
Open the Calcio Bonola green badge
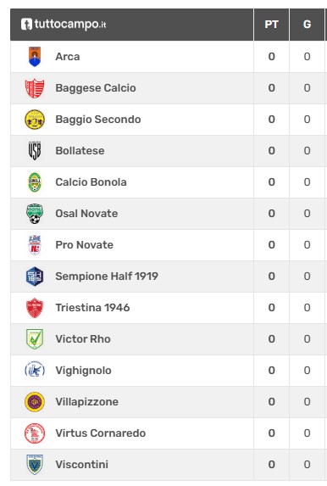(35, 182)
